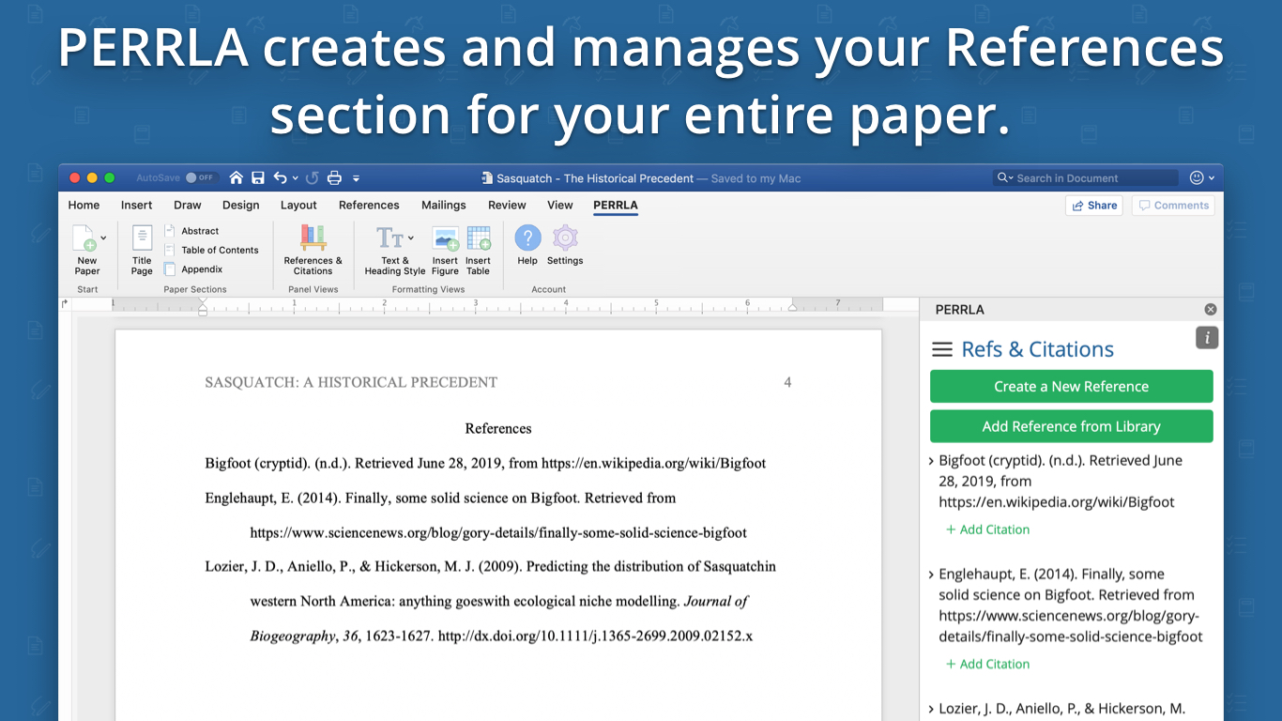Screen dimensions: 1282x721
Task: Expand the Bigfoot (cryptid) reference chevron
Action: (x=931, y=461)
